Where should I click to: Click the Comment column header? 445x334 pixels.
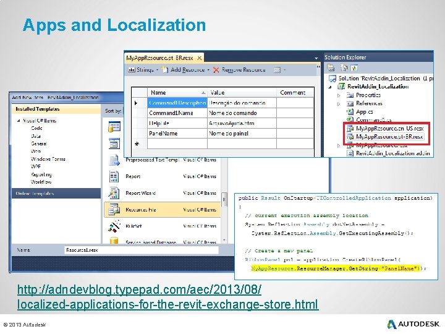click(x=295, y=93)
